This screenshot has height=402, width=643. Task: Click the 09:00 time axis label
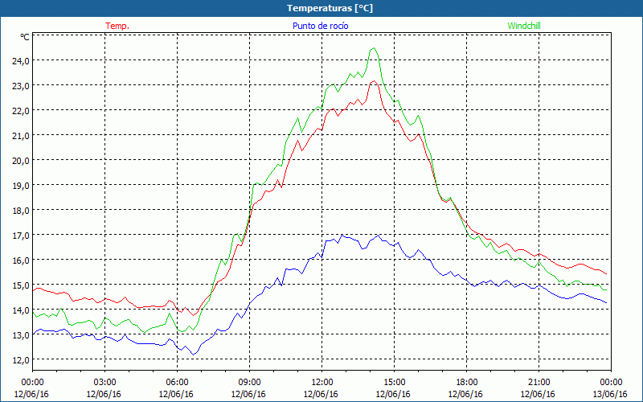[249, 382]
